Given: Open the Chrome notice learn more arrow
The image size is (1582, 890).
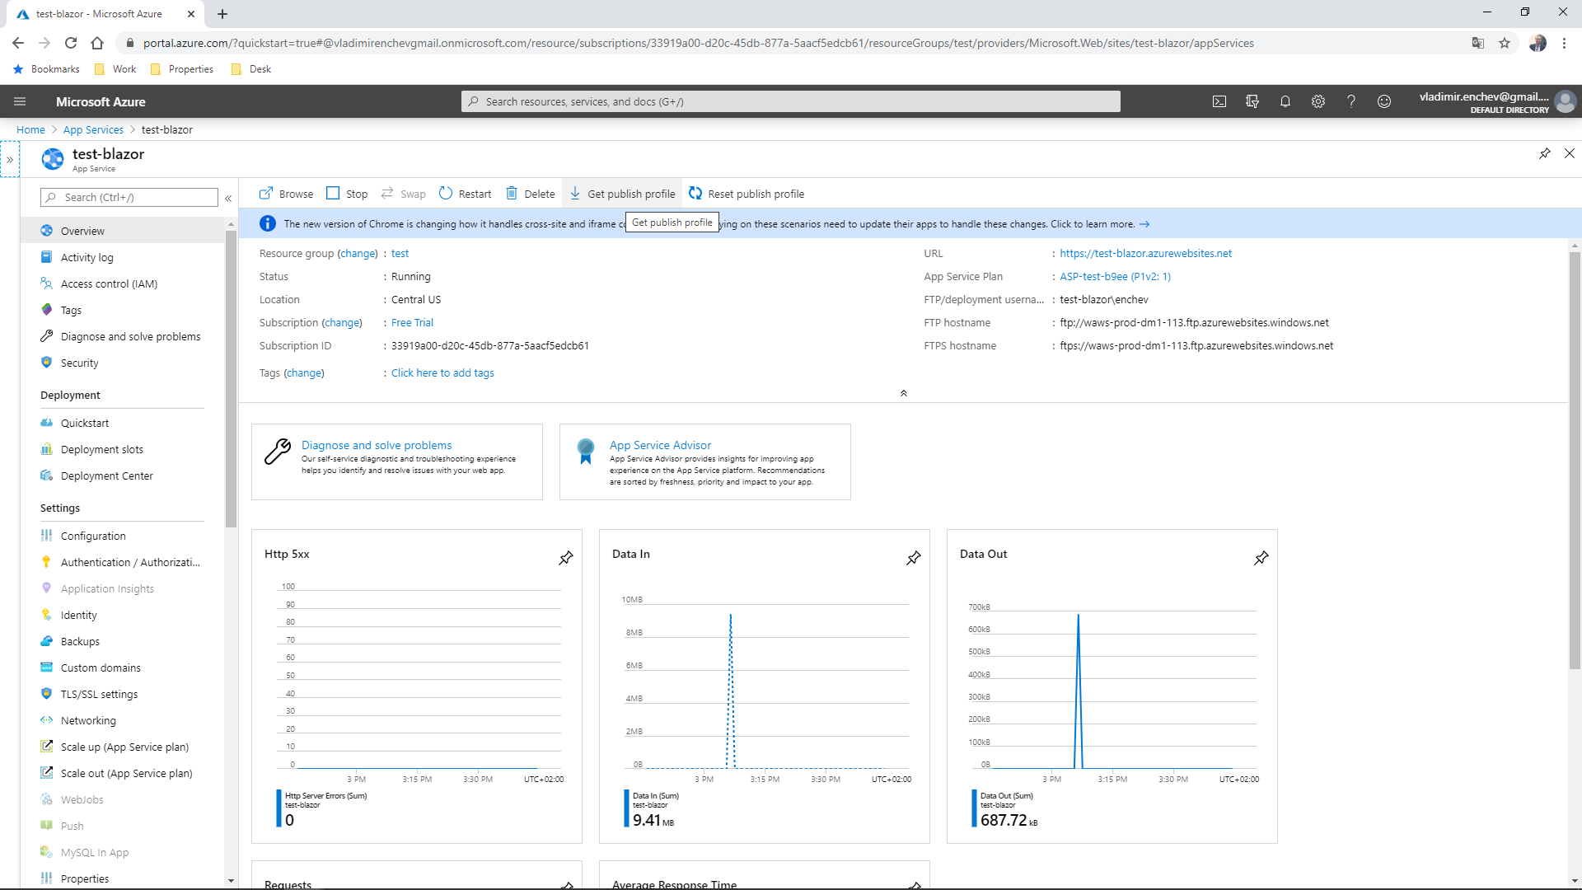Looking at the screenshot, I should click(1144, 224).
